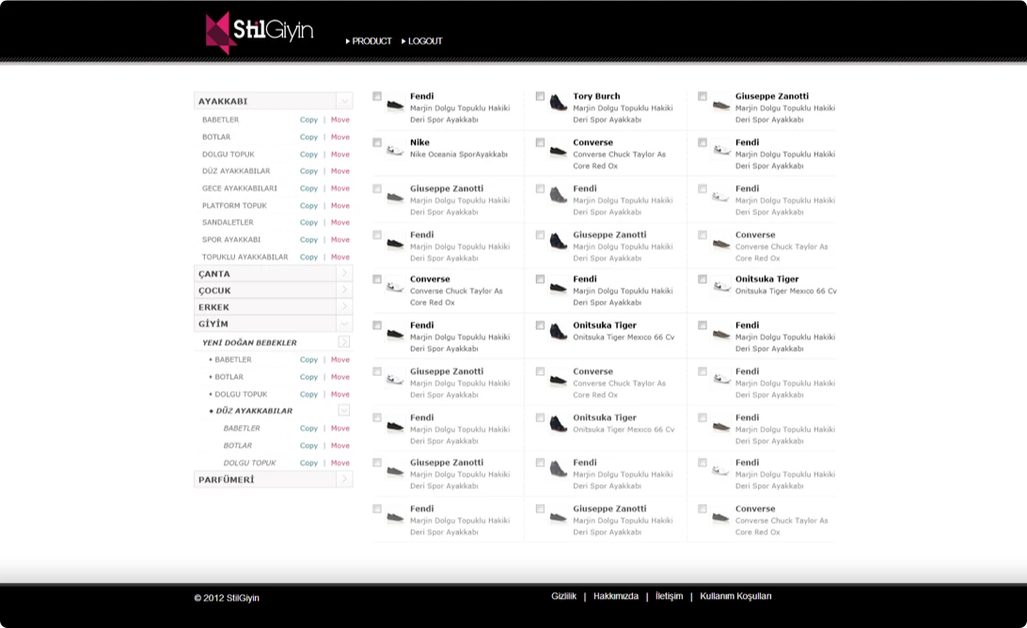Click Copy next to GECE AYAKKABILARI

coord(308,189)
